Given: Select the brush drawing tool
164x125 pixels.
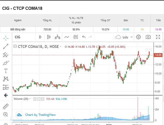Looking at the screenshot, I should [6, 63].
